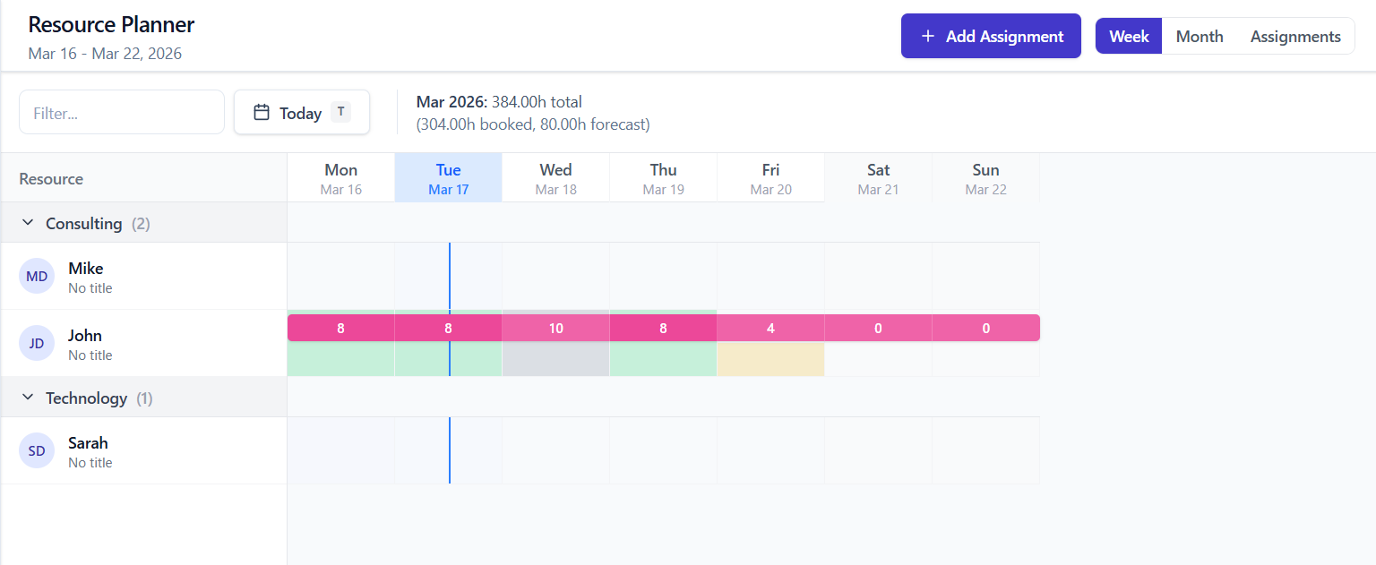This screenshot has width=1376, height=565.
Task: Click the T keyboard shortcut badge
Action: click(341, 112)
